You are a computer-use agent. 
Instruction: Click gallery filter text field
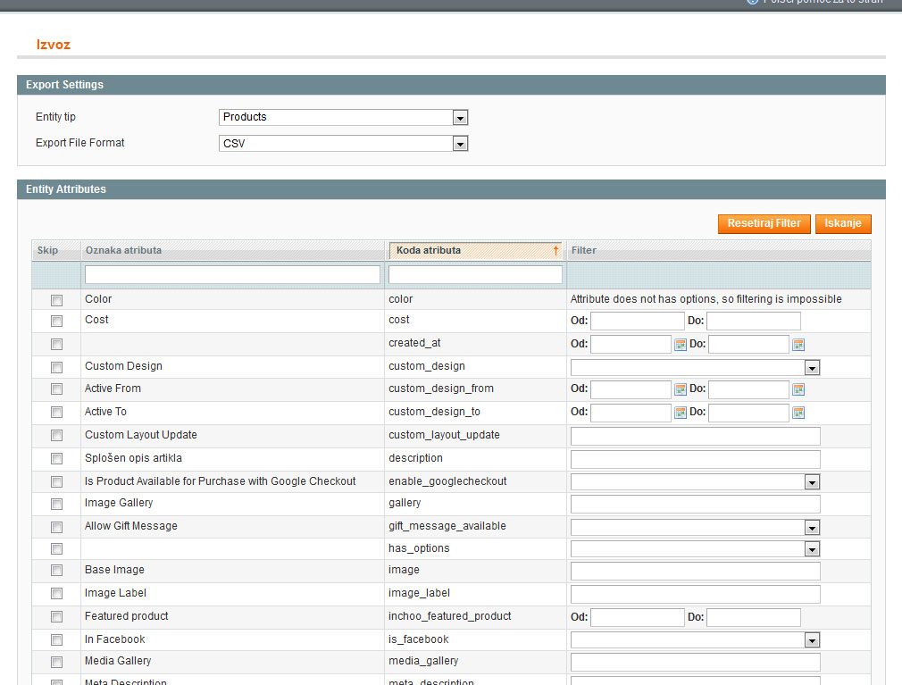pos(696,504)
